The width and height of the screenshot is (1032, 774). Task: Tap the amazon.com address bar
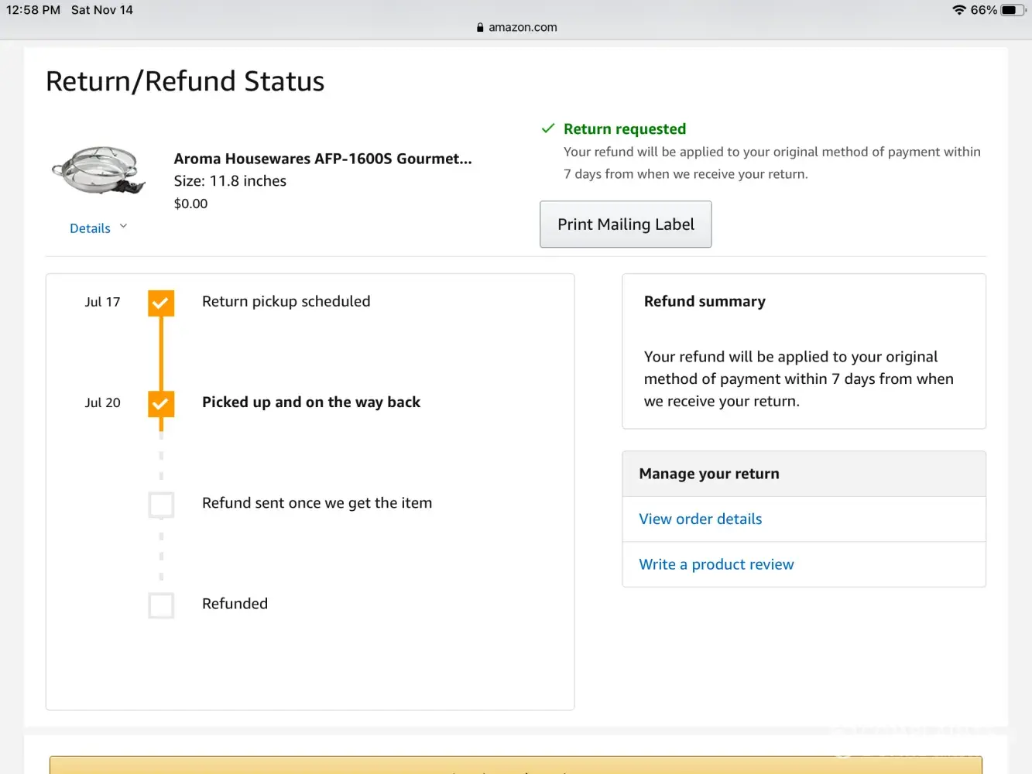(x=523, y=27)
